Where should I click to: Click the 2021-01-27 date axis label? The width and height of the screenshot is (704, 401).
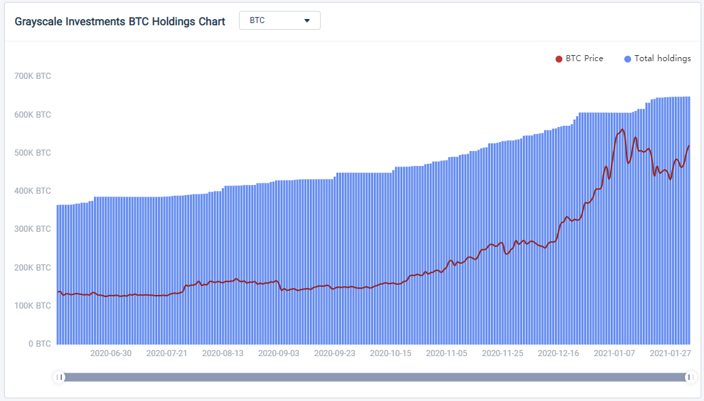[x=671, y=353]
